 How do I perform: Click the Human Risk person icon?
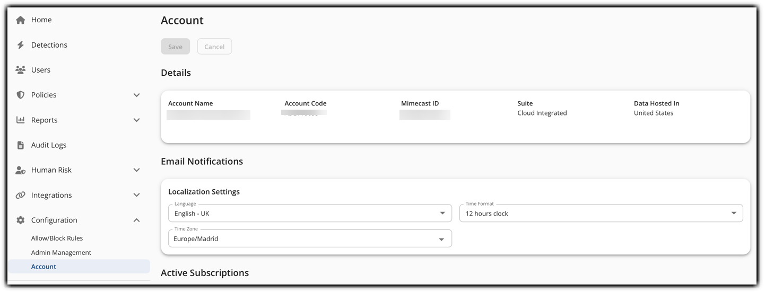click(x=21, y=170)
